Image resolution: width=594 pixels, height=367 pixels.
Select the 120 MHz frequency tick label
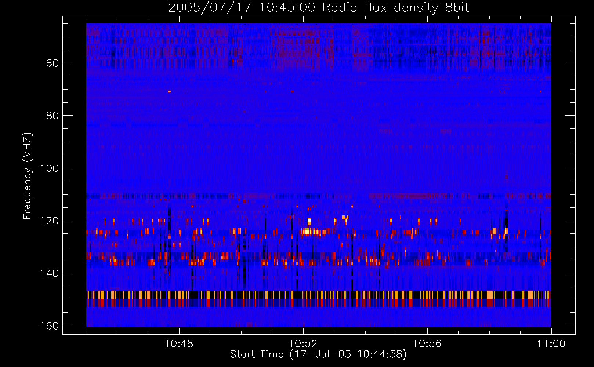tap(49, 221)
